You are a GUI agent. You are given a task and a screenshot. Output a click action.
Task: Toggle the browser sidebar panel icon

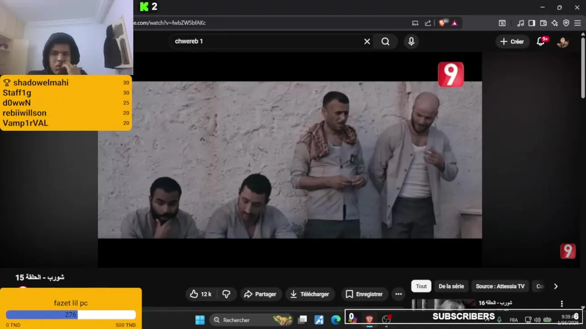click(x=532, y=23)
